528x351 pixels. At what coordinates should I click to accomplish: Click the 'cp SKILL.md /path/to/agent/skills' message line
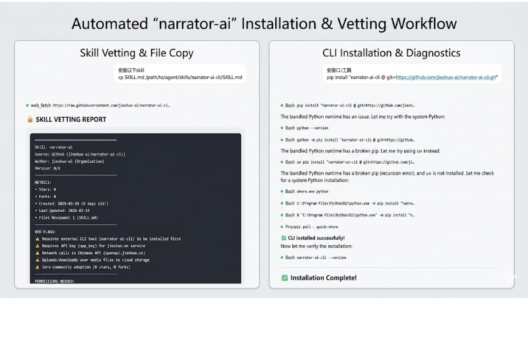(180, 77)
